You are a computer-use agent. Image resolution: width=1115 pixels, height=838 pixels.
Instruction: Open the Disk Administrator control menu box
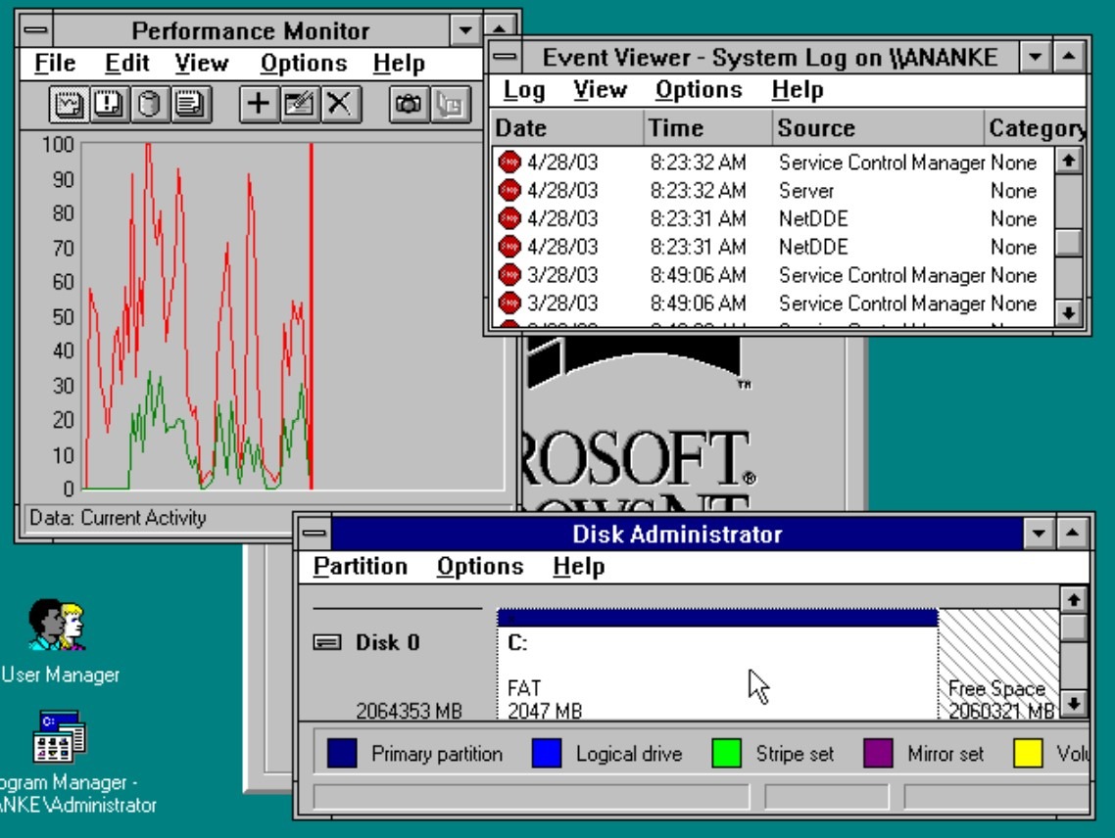(315, 535)
